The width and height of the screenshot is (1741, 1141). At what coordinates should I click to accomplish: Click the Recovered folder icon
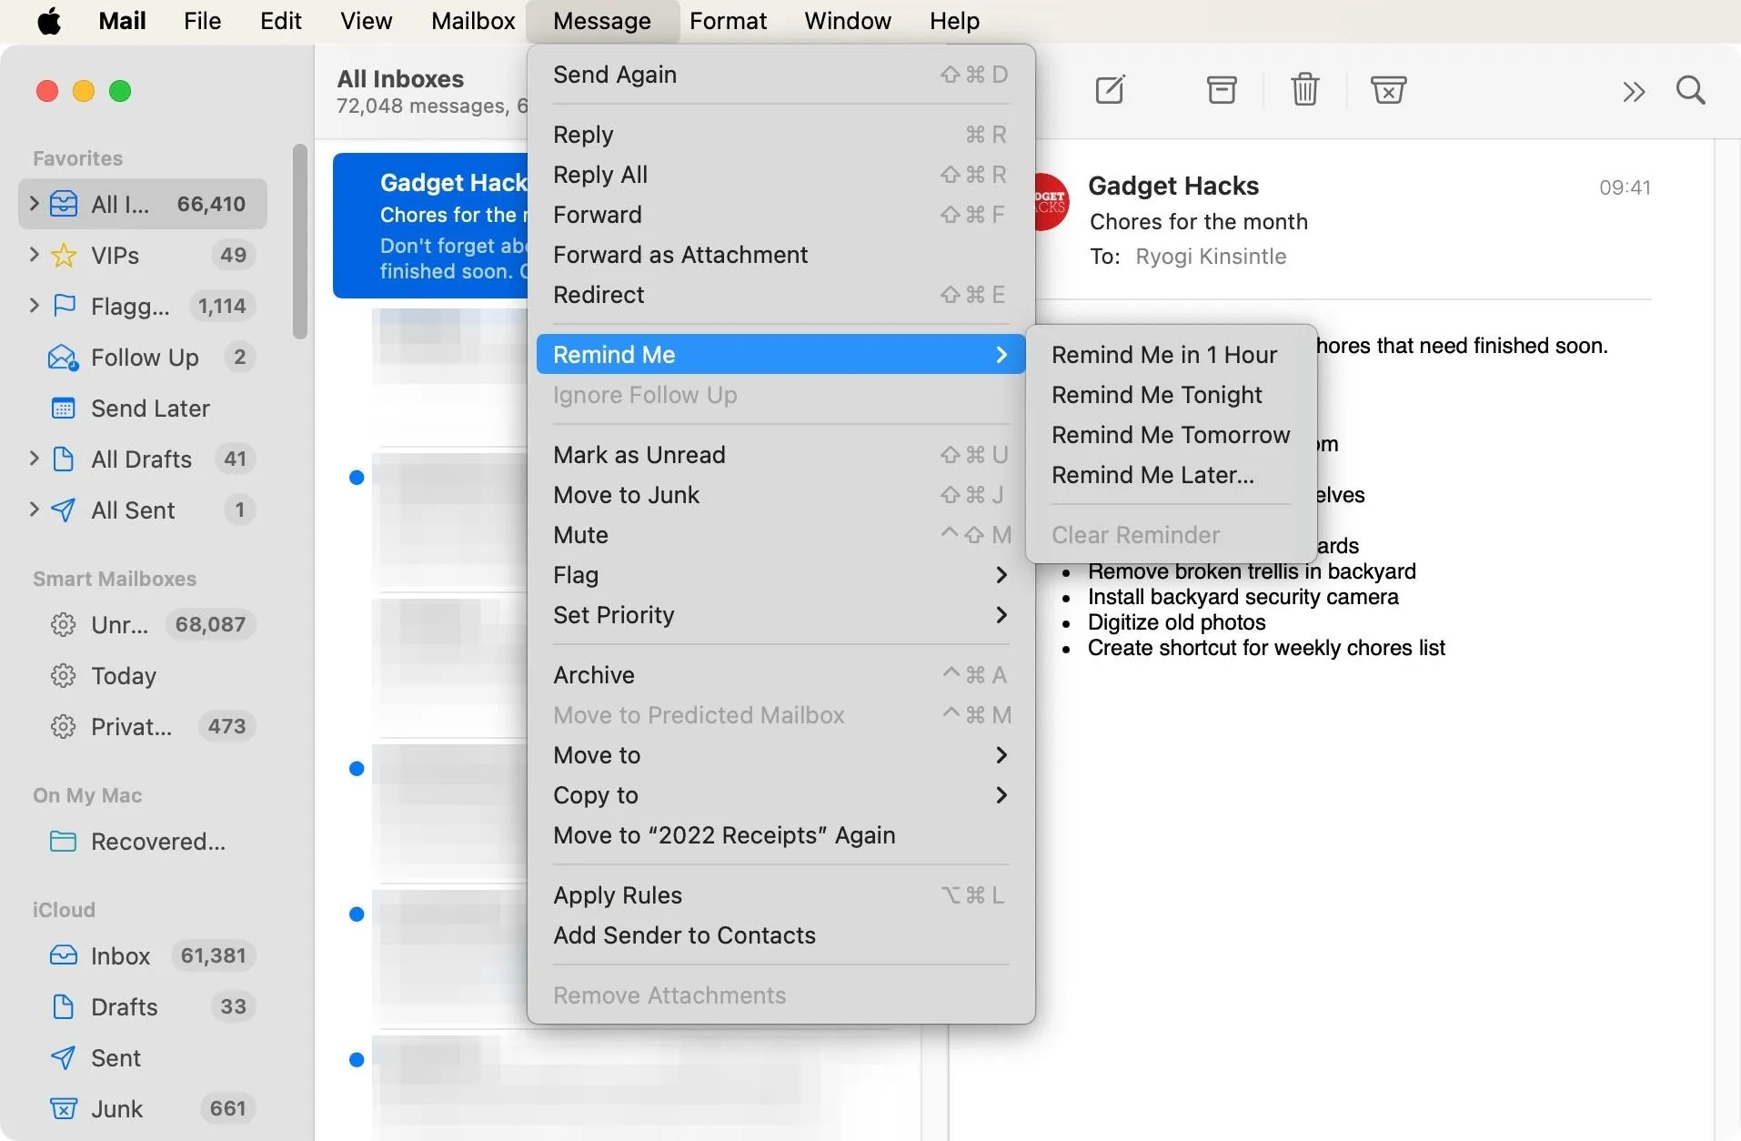(63, 841)
